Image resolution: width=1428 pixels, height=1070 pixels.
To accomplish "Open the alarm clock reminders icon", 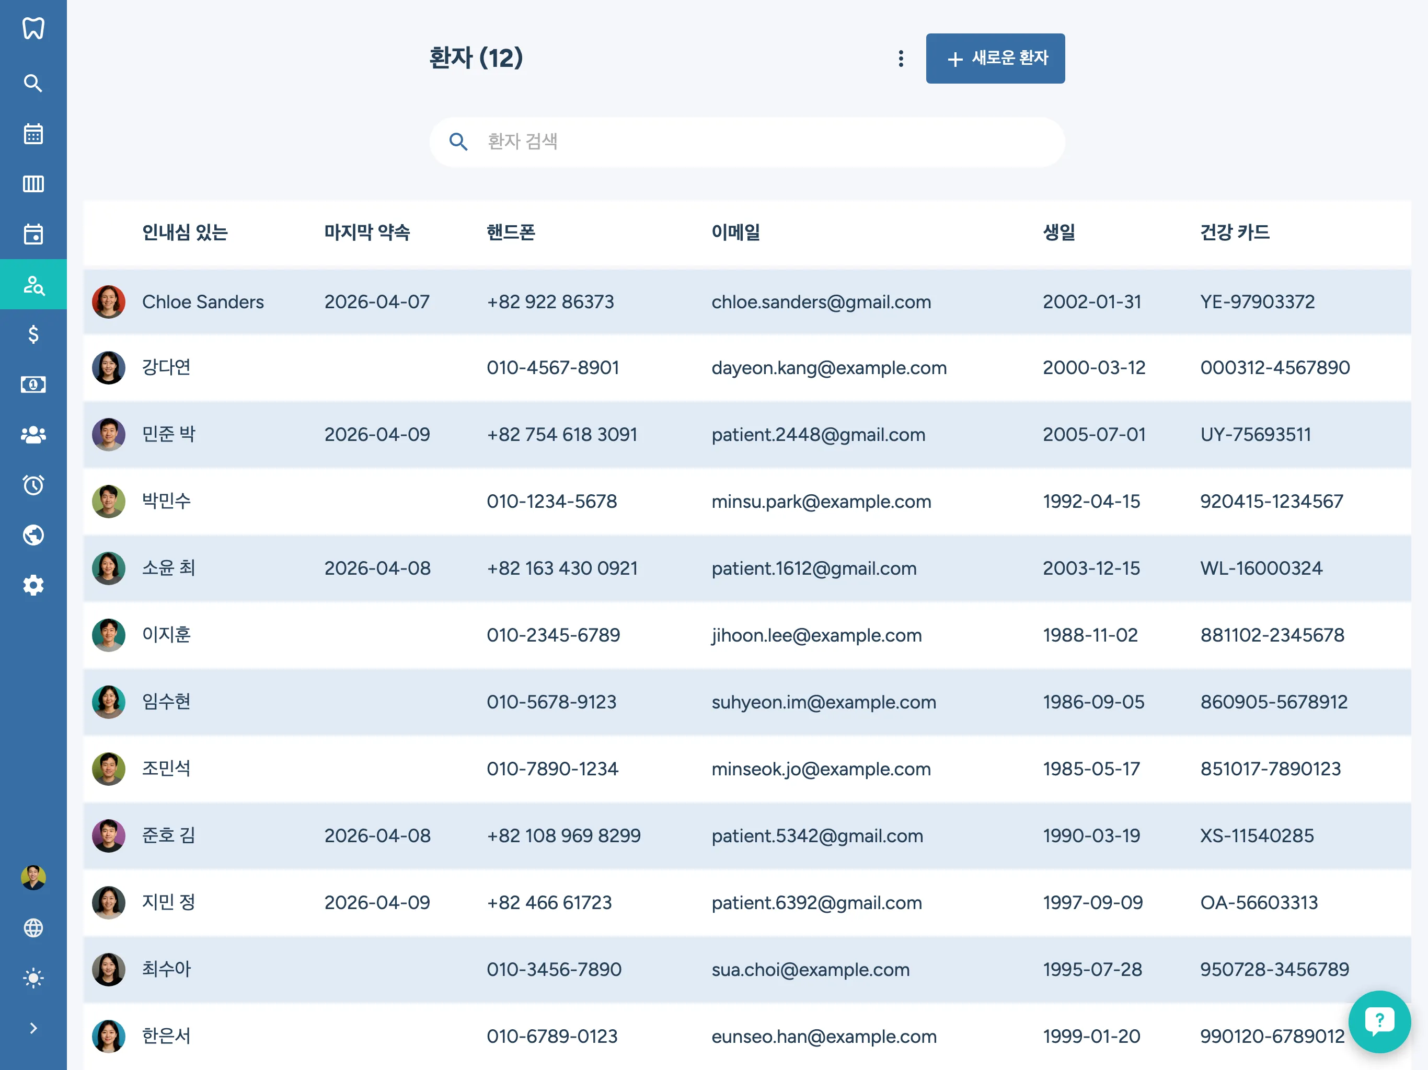I will coord(33,485).
